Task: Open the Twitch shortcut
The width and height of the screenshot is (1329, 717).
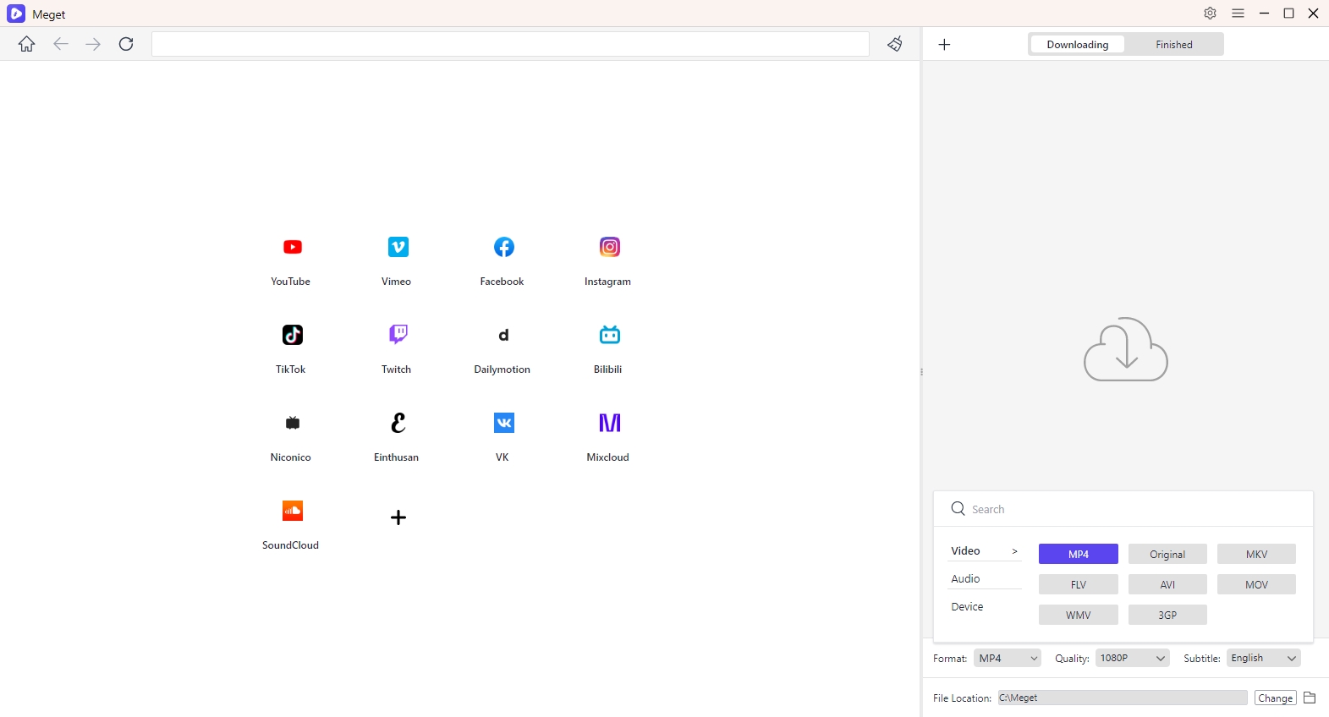Action: (398, 349)
